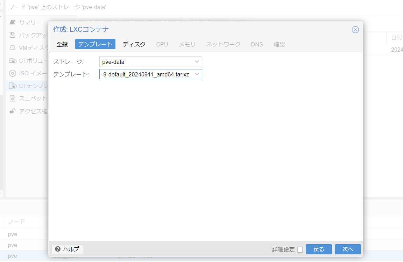403x262 pixels.
Task: Switch to the ディスク tab
Action: coord(134,44)
